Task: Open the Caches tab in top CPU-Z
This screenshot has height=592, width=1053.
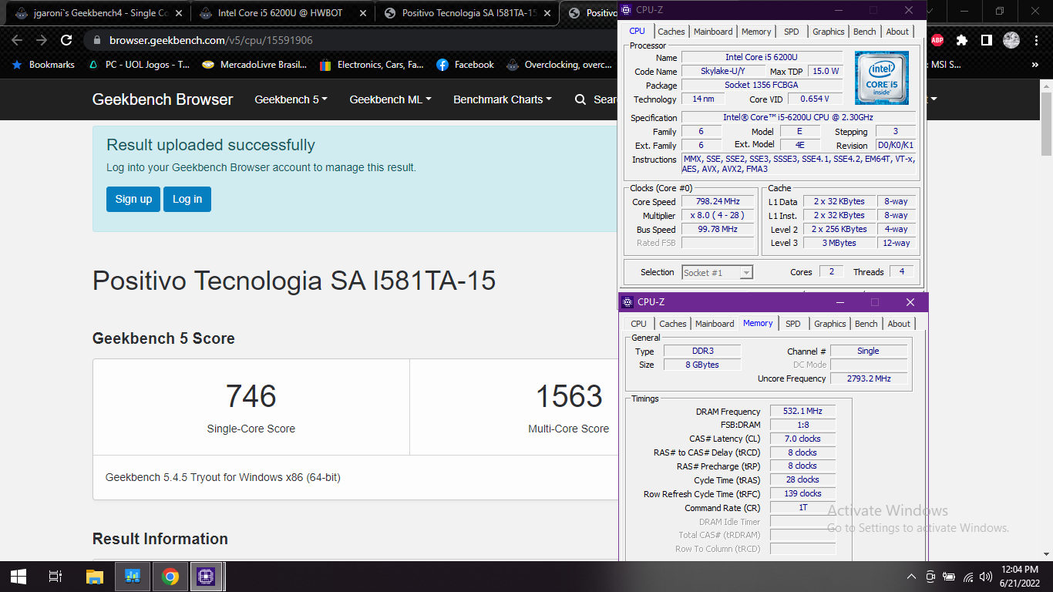Action: point(671,32)
